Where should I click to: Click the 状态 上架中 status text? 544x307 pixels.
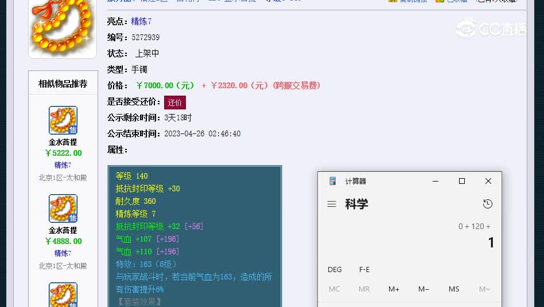pos(133,53)
